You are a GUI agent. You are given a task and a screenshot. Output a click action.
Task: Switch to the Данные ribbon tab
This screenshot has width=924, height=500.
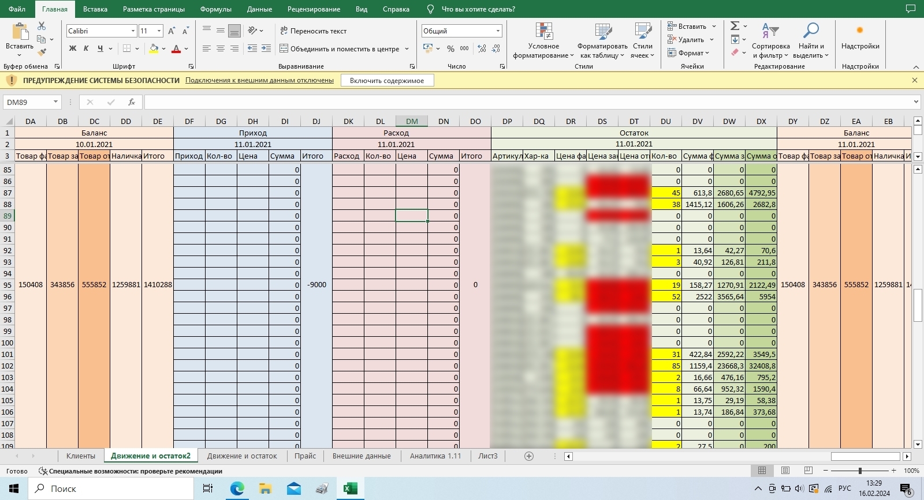(259, 9)
